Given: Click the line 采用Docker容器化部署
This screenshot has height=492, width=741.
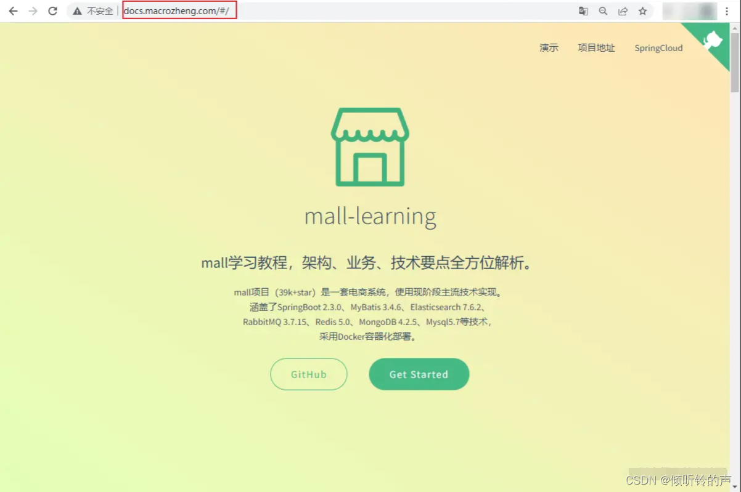Looking at the screenshot, I should [x=369, y=337].
